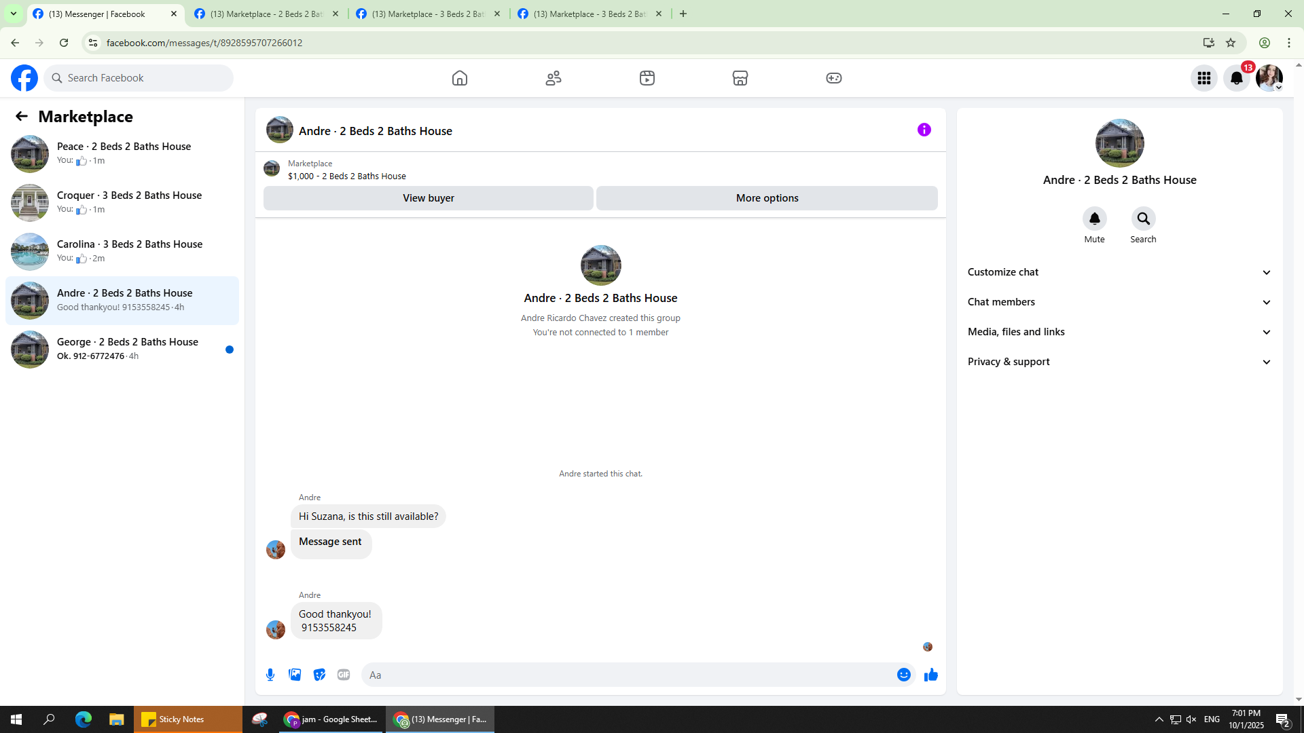
Task: Go back using the Marketplace back arrow
Action: click(x=22, y=116)
